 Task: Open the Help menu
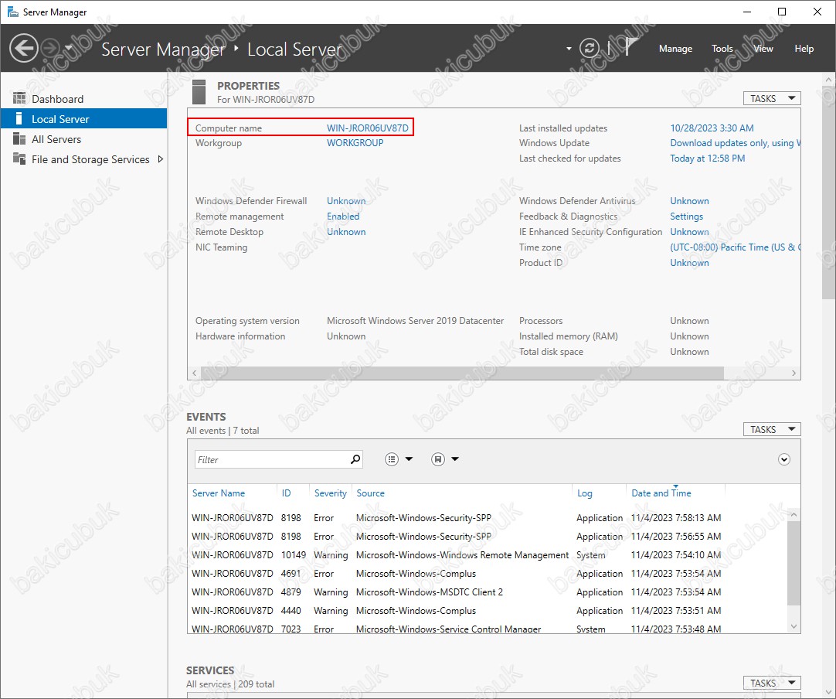click(804, 49)
